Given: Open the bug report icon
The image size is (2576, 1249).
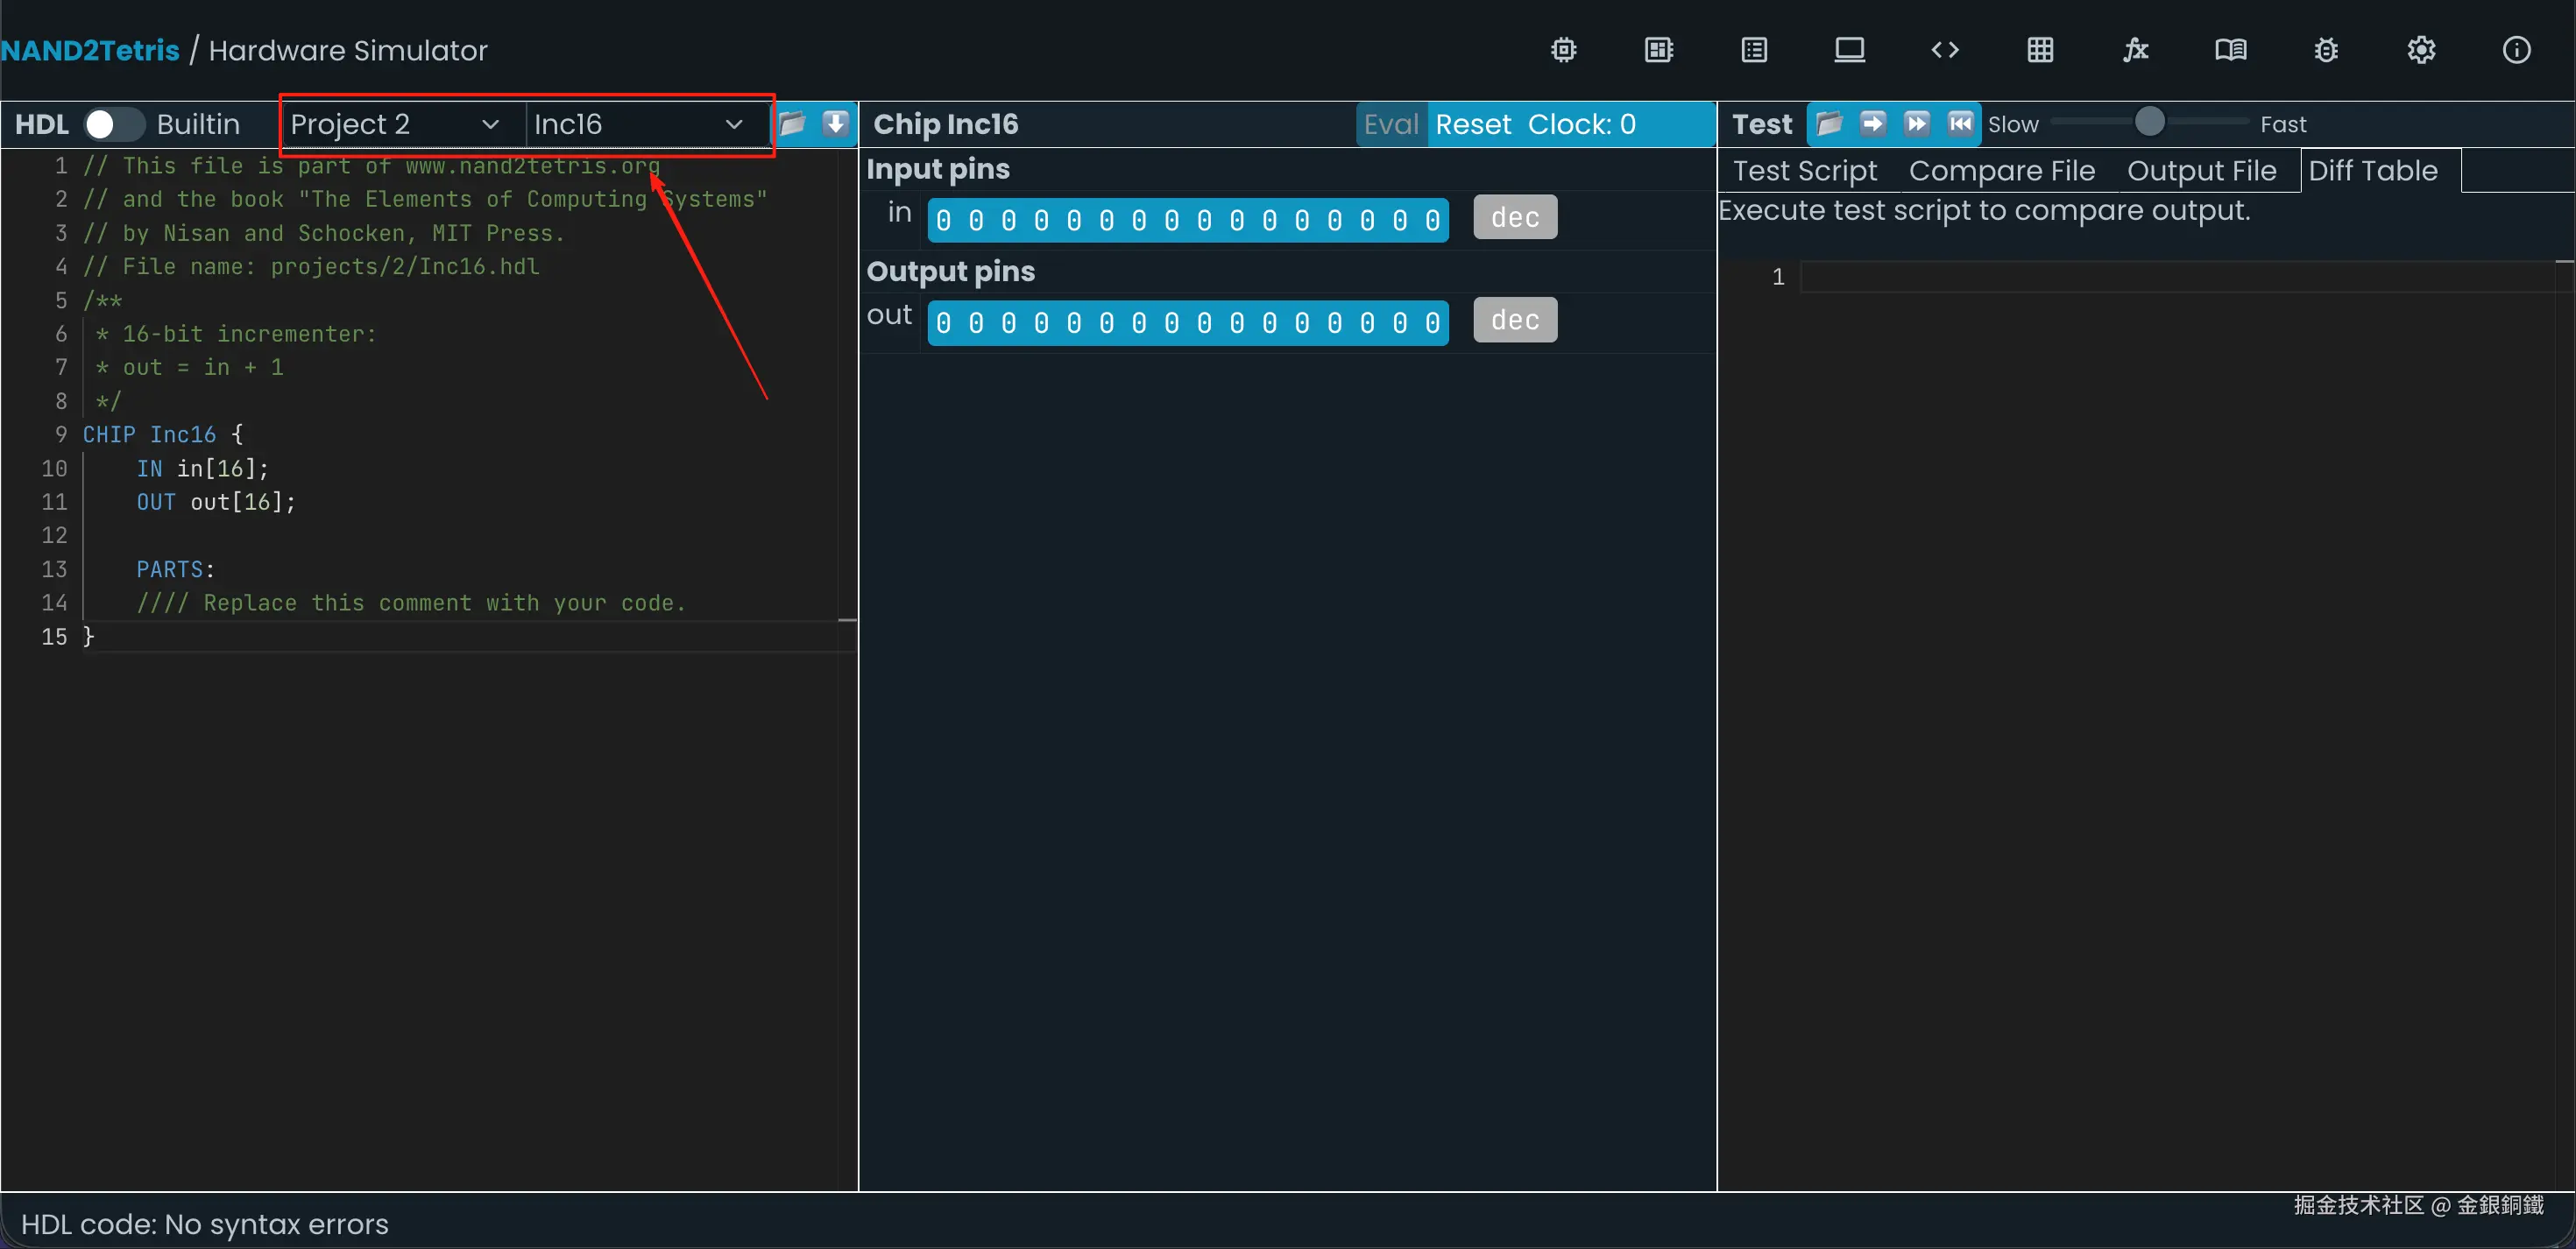Looking at the screenshot, I should 2325,50.
